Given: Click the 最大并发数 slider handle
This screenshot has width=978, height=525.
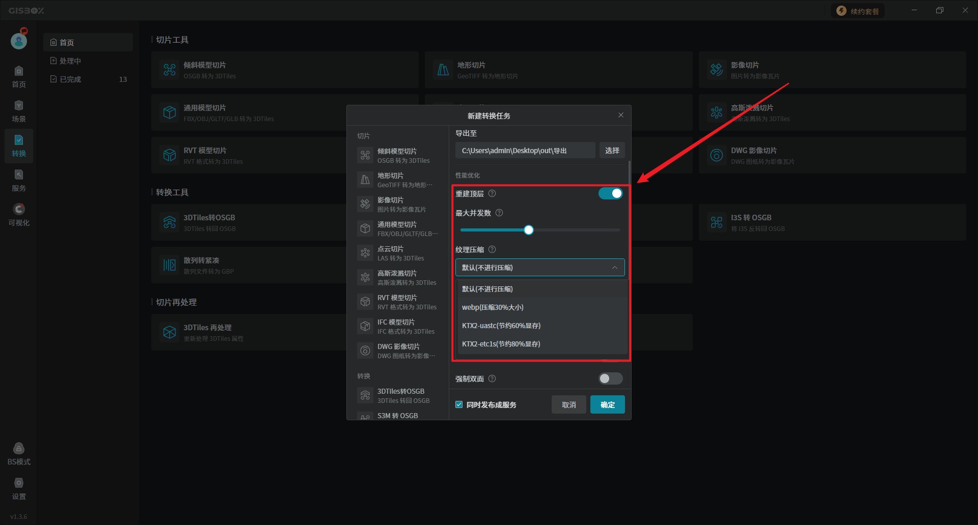Looking at the screenshot, I should tap(529, 230).
